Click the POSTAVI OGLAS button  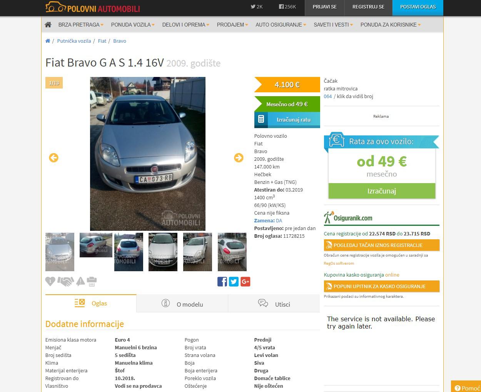pyautogui.click(x=418, y=8)
